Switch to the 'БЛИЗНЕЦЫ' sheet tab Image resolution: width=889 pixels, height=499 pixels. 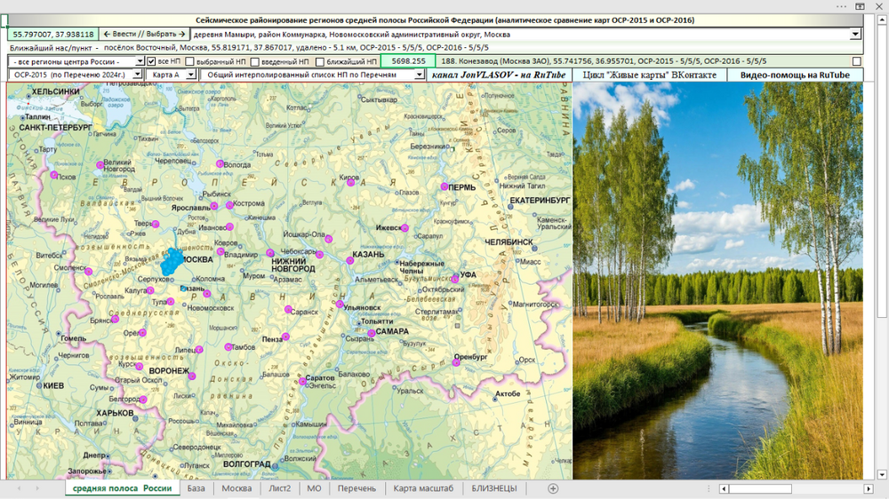(494, 488)
